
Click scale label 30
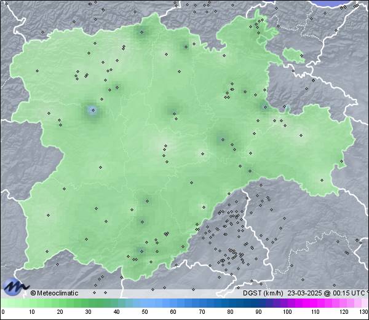pos(88,312)
